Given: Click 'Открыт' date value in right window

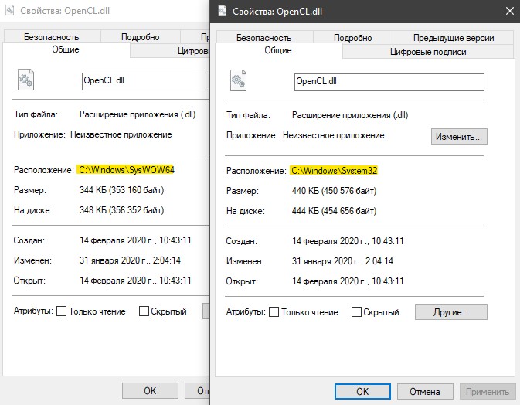Looking at the screenshot, I should click(x=348, y=281).
